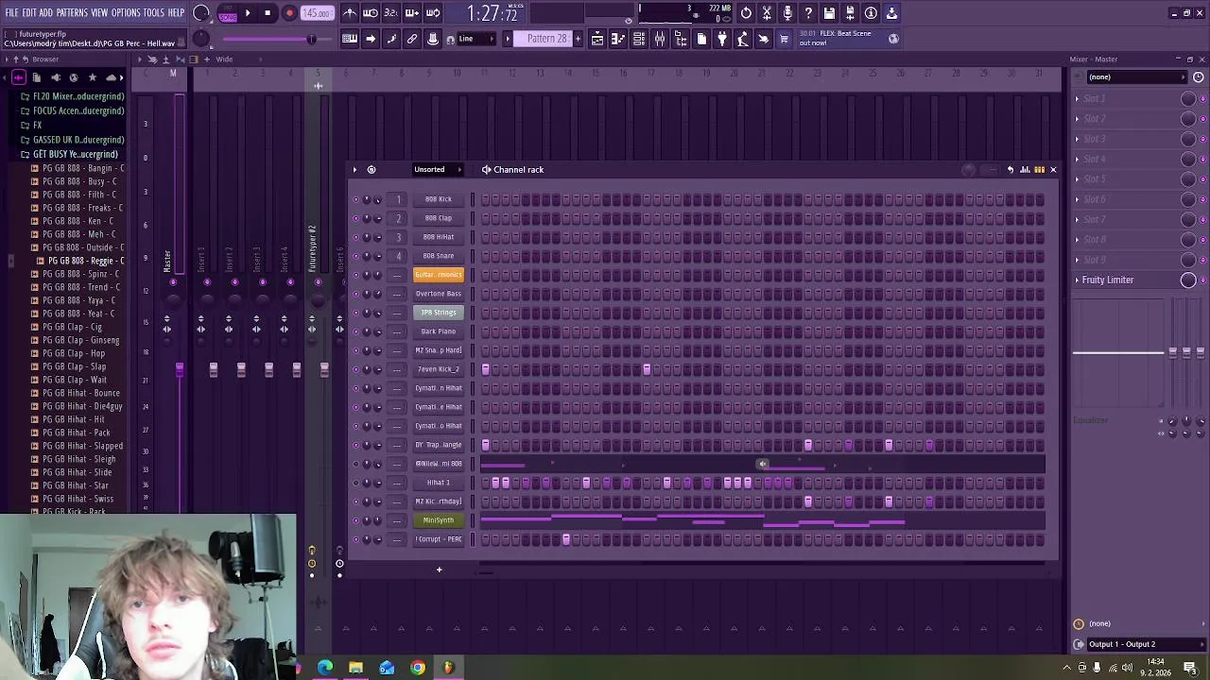Click the content library shopping cart icon
The height and width of the screenshot is (680, 1210).
[784, 39]
